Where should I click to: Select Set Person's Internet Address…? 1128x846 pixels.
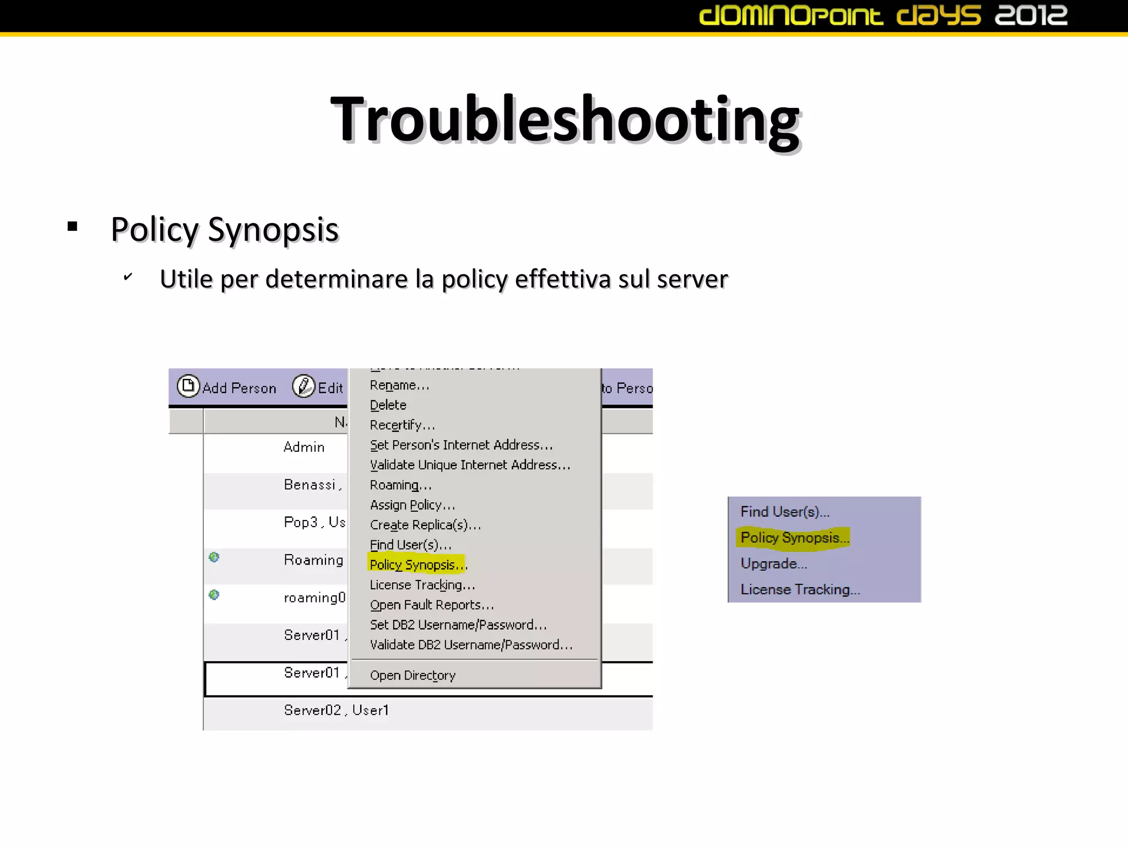point(461,445)
